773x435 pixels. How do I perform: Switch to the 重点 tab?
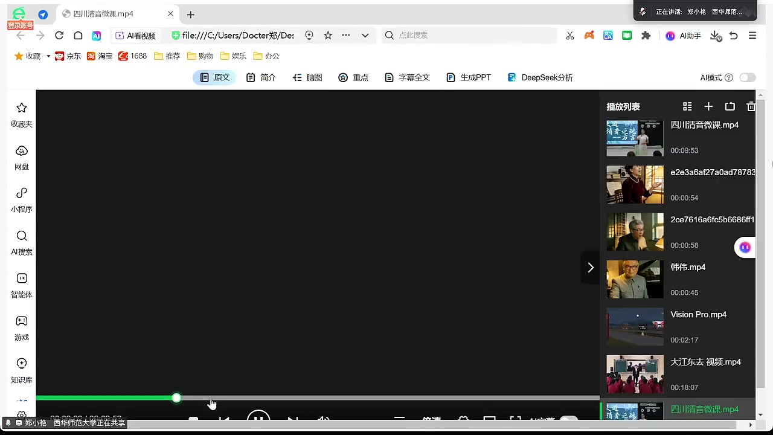pos(353,77)
